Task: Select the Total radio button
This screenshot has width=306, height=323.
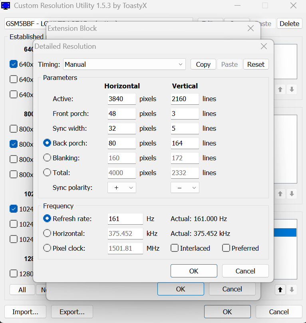Action: 47,172
